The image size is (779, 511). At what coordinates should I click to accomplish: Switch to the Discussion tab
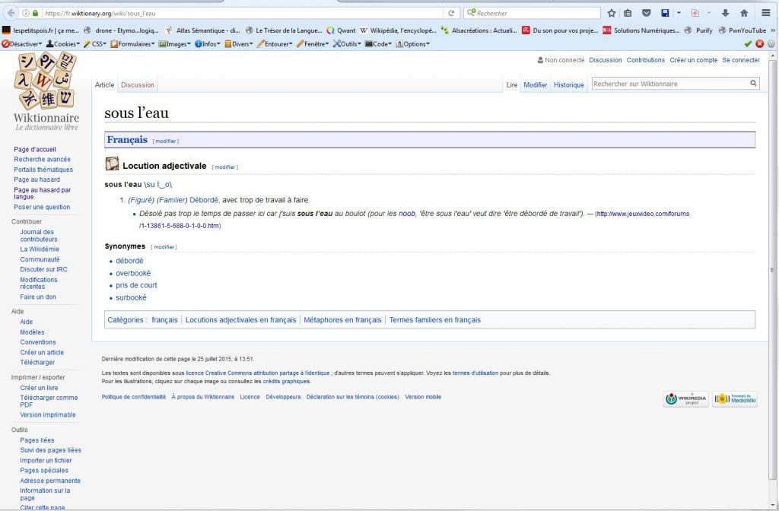pos(137,85)
